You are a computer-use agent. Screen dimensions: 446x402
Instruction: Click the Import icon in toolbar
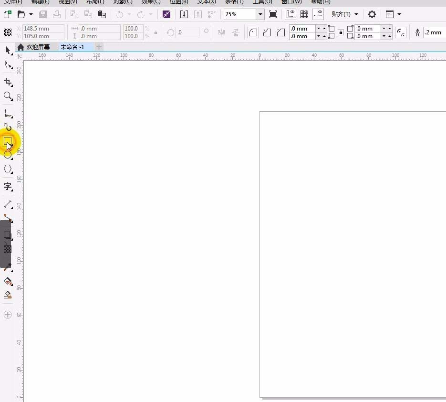tap(184, 14)
